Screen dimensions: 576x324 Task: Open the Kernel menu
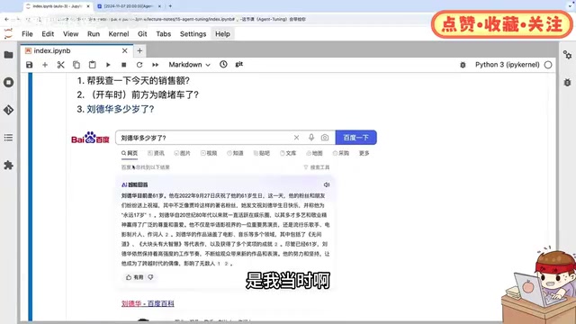click(119, 34)
